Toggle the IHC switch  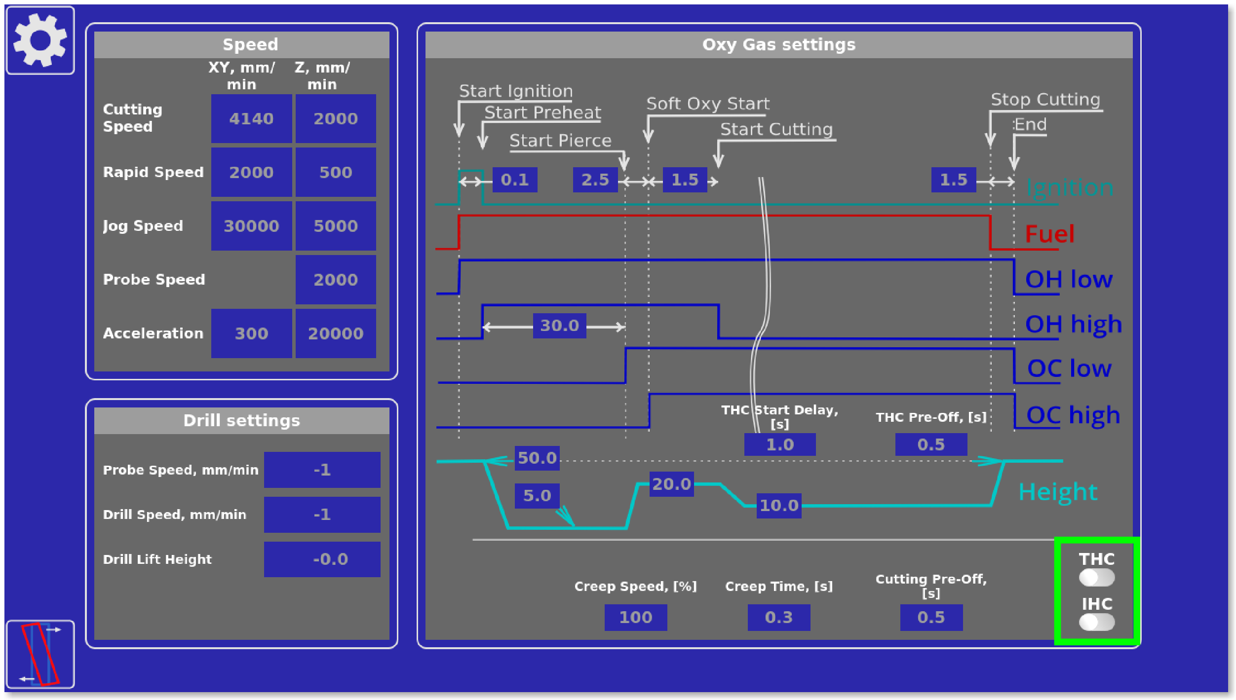coord(1096,622)
